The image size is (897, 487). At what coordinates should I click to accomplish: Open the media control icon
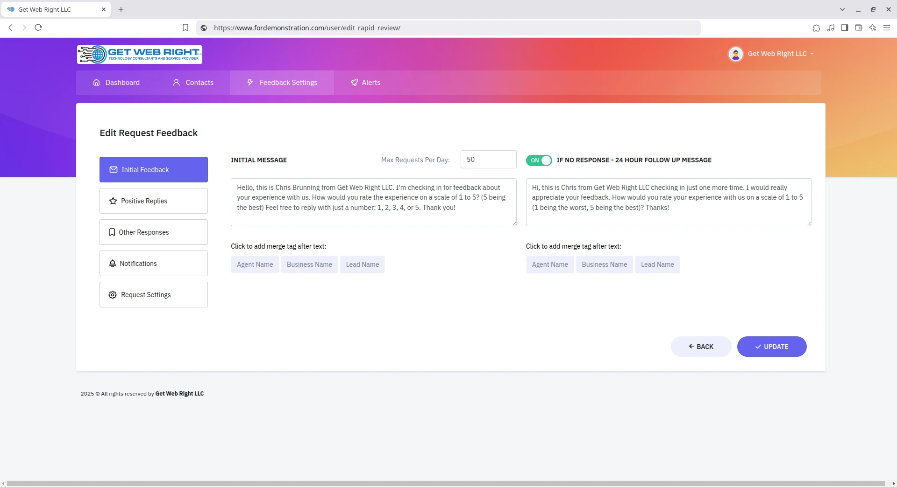[831, 28]
